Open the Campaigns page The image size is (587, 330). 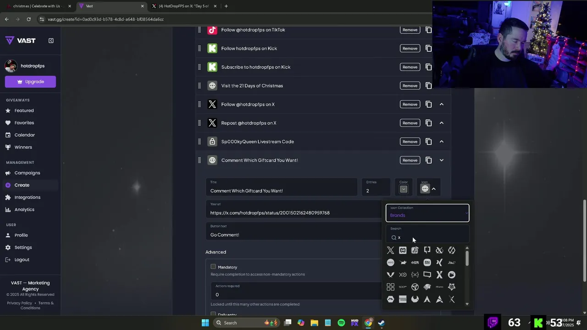click(27, 173)
